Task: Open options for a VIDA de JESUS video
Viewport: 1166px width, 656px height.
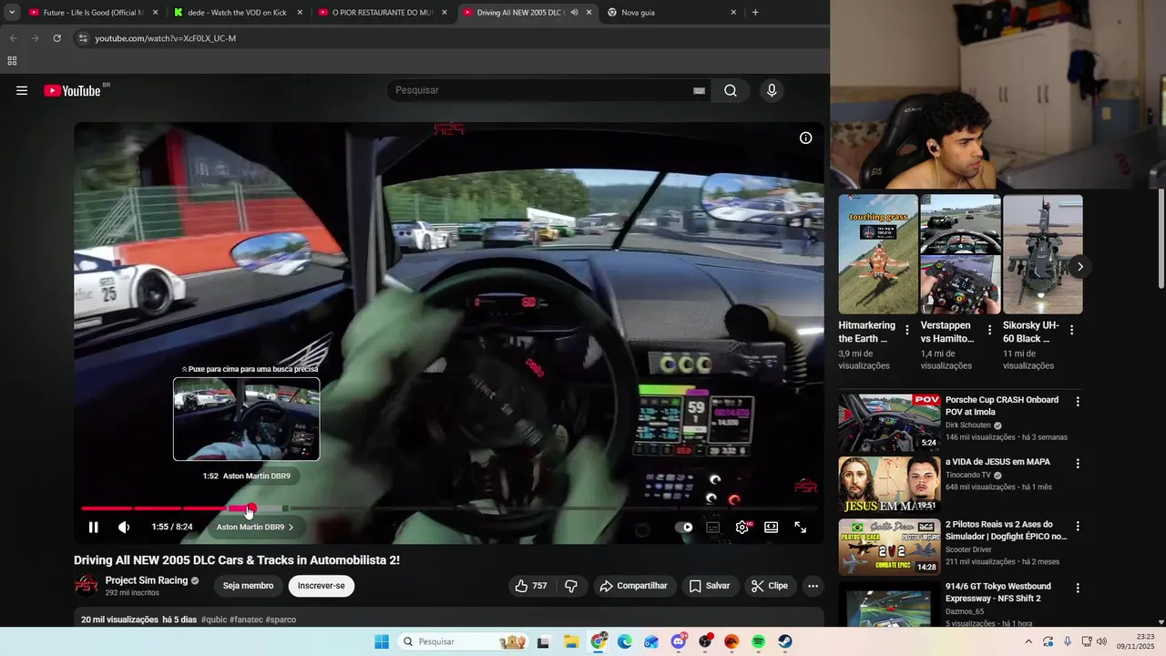Action: [1078, 464]
